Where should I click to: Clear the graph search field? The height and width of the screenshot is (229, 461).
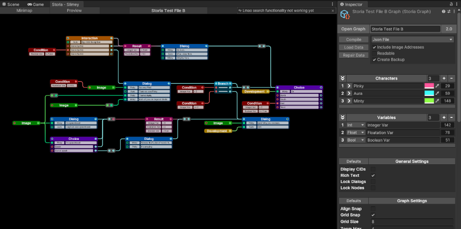pyautogui.click(x=332, y=10)
